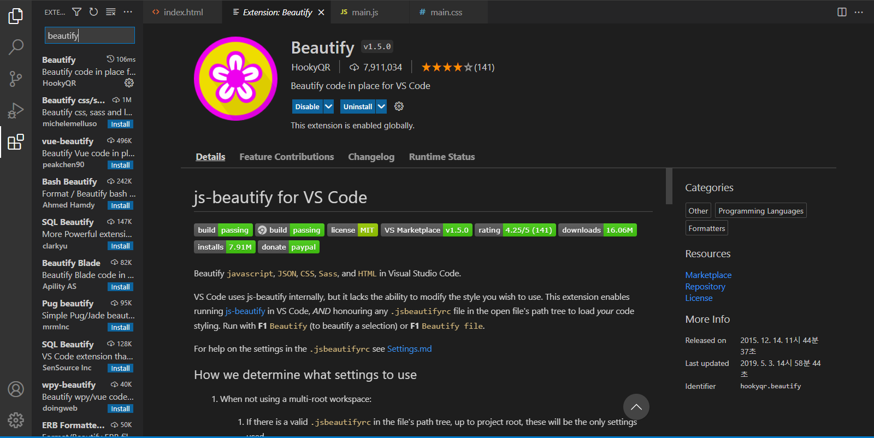Expand the Disable dropdown arrow

[x=328, y=106]
